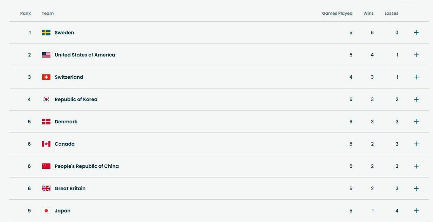
Task: Click the China flag icon
Action: [46, 167]
